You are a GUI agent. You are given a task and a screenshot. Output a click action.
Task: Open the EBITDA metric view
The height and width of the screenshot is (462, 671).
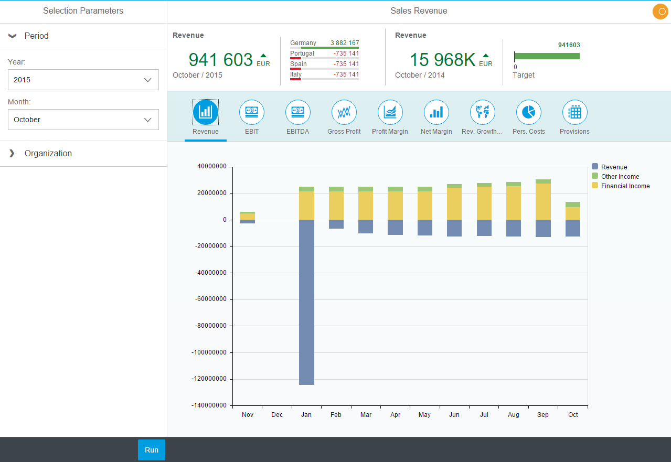click(x=297, y=112)
